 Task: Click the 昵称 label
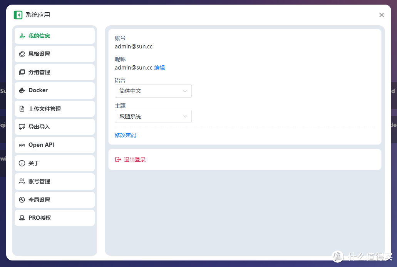120,60
